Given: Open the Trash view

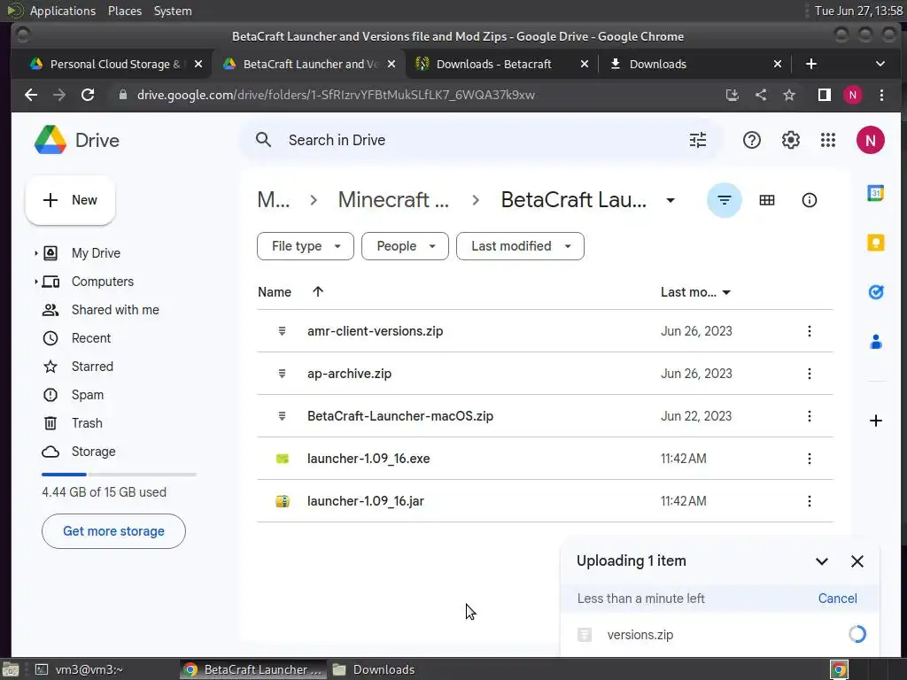Looking at the screenshot, I should click(x=87, y=423).
